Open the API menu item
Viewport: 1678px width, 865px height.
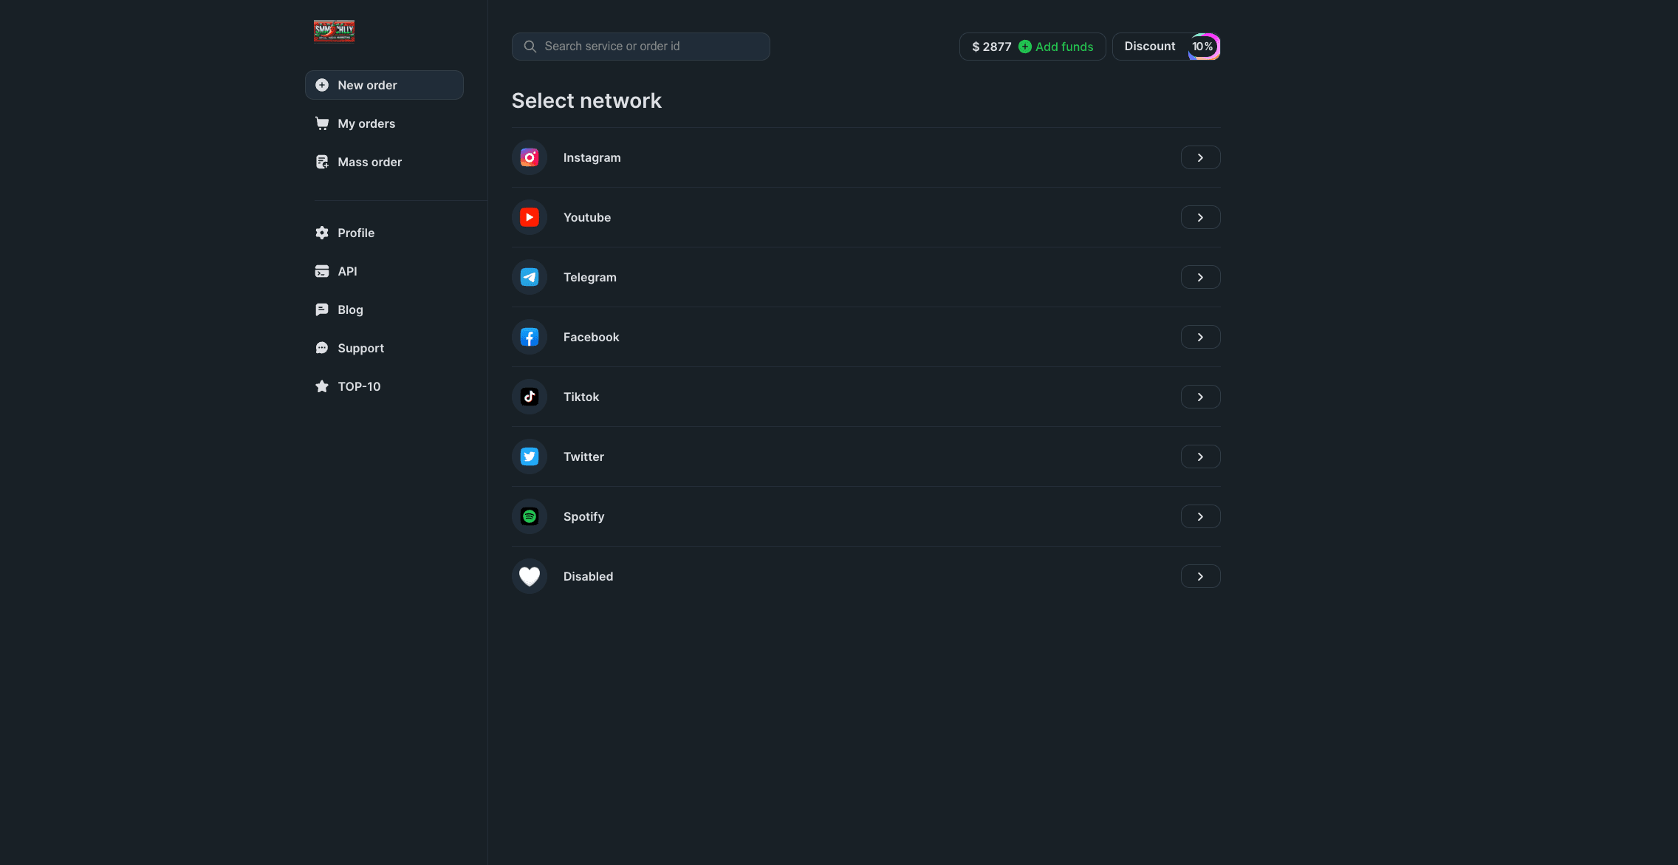347,271
